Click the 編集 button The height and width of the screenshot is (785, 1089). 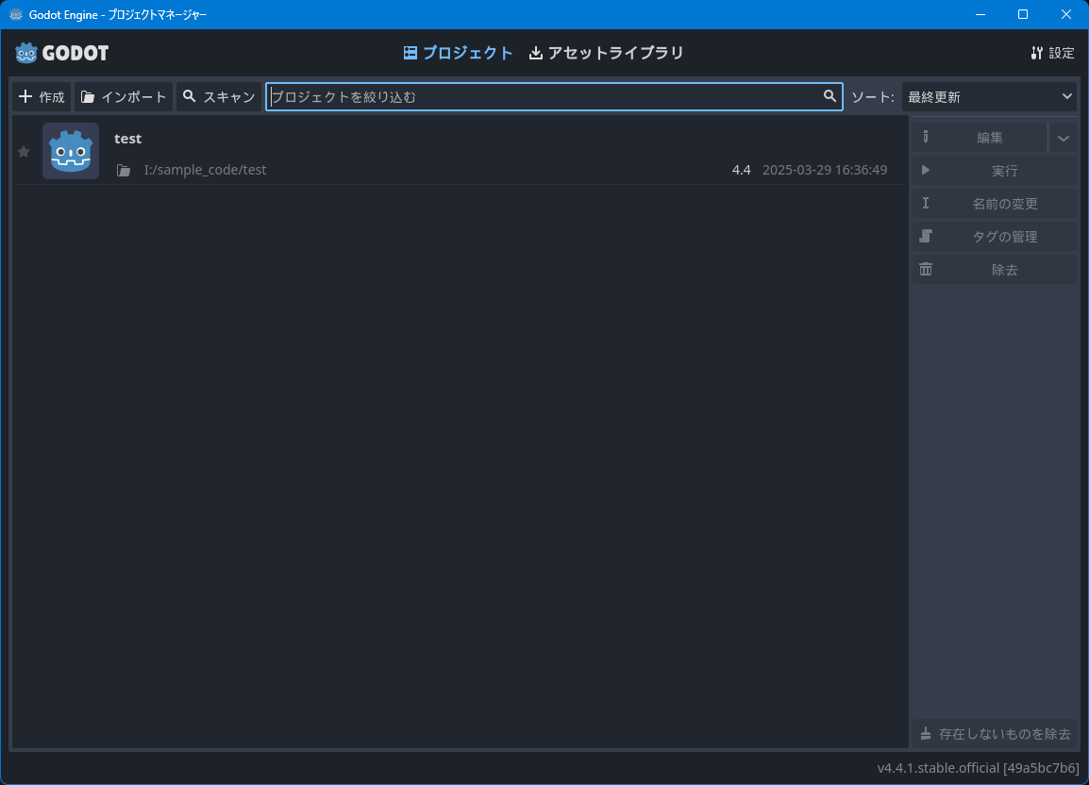[980, 138]
